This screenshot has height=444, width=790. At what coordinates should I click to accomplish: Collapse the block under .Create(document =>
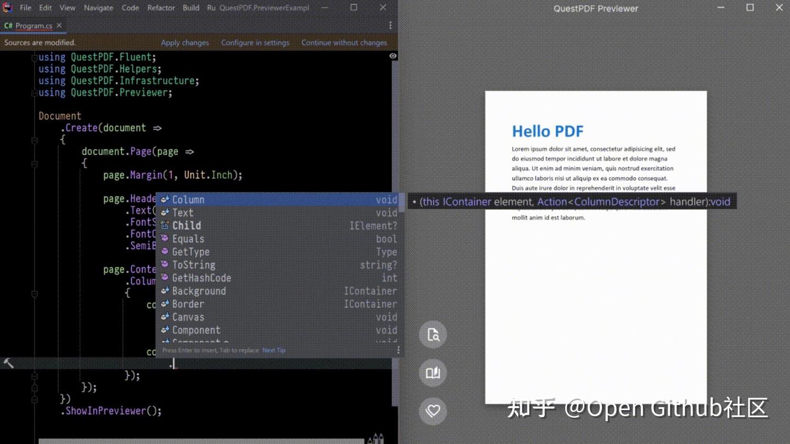point(34,140)
